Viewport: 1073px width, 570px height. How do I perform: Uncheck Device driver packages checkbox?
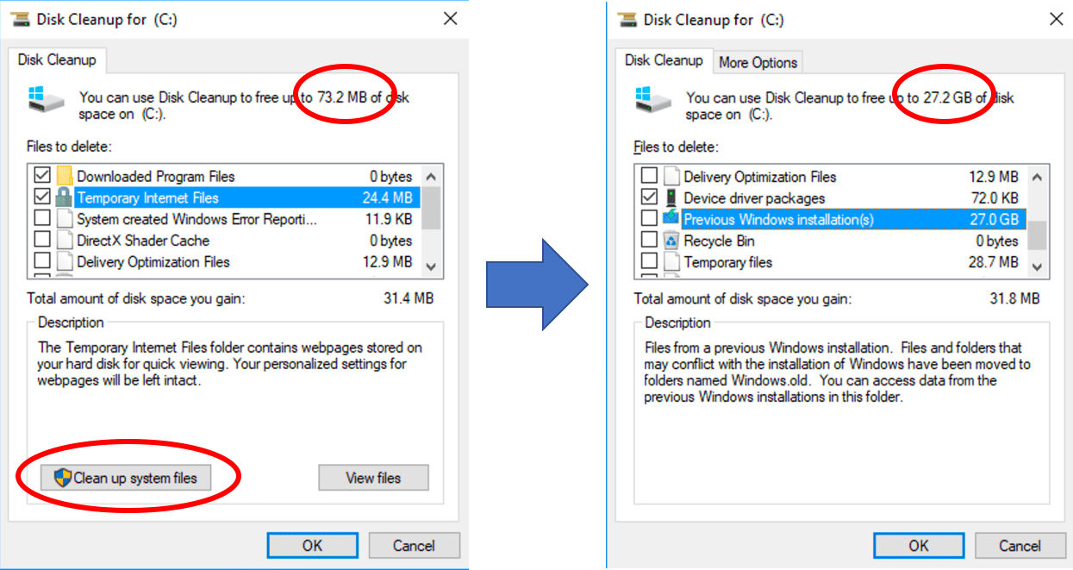point(649,197)
